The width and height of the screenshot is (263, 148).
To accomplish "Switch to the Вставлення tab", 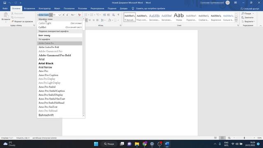I will point(30,8).
